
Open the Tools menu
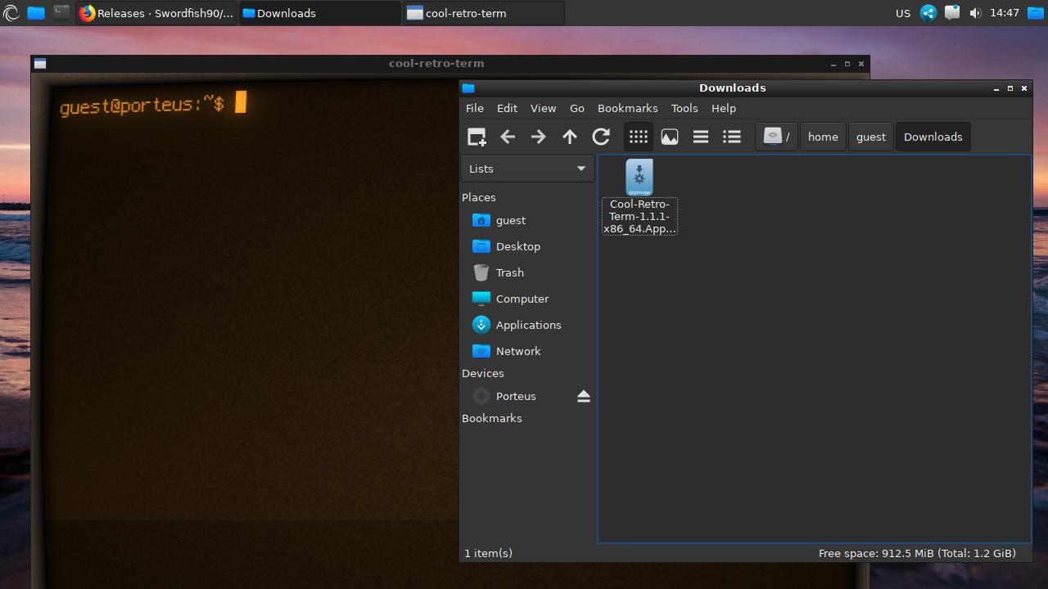click(684, 108)
